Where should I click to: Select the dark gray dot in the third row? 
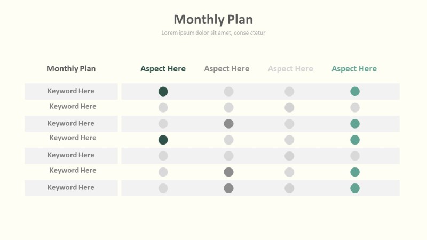point(228,124)
